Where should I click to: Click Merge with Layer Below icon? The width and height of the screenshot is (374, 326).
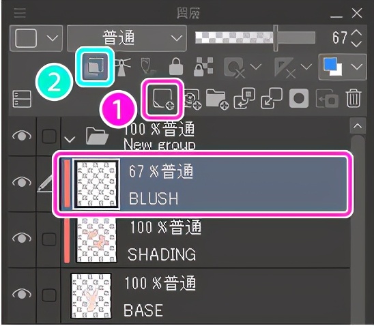coord(272,98)
